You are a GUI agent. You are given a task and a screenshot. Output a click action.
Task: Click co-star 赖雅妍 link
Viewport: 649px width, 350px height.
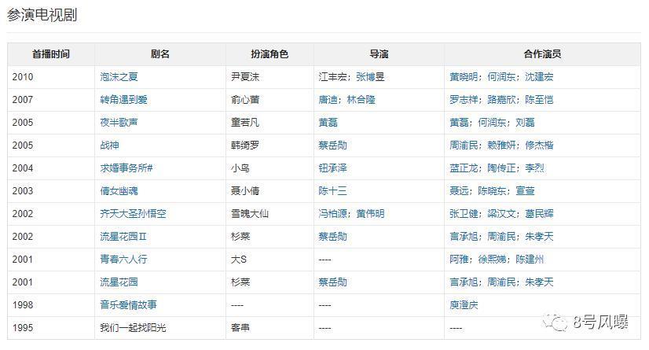(501, 145)
